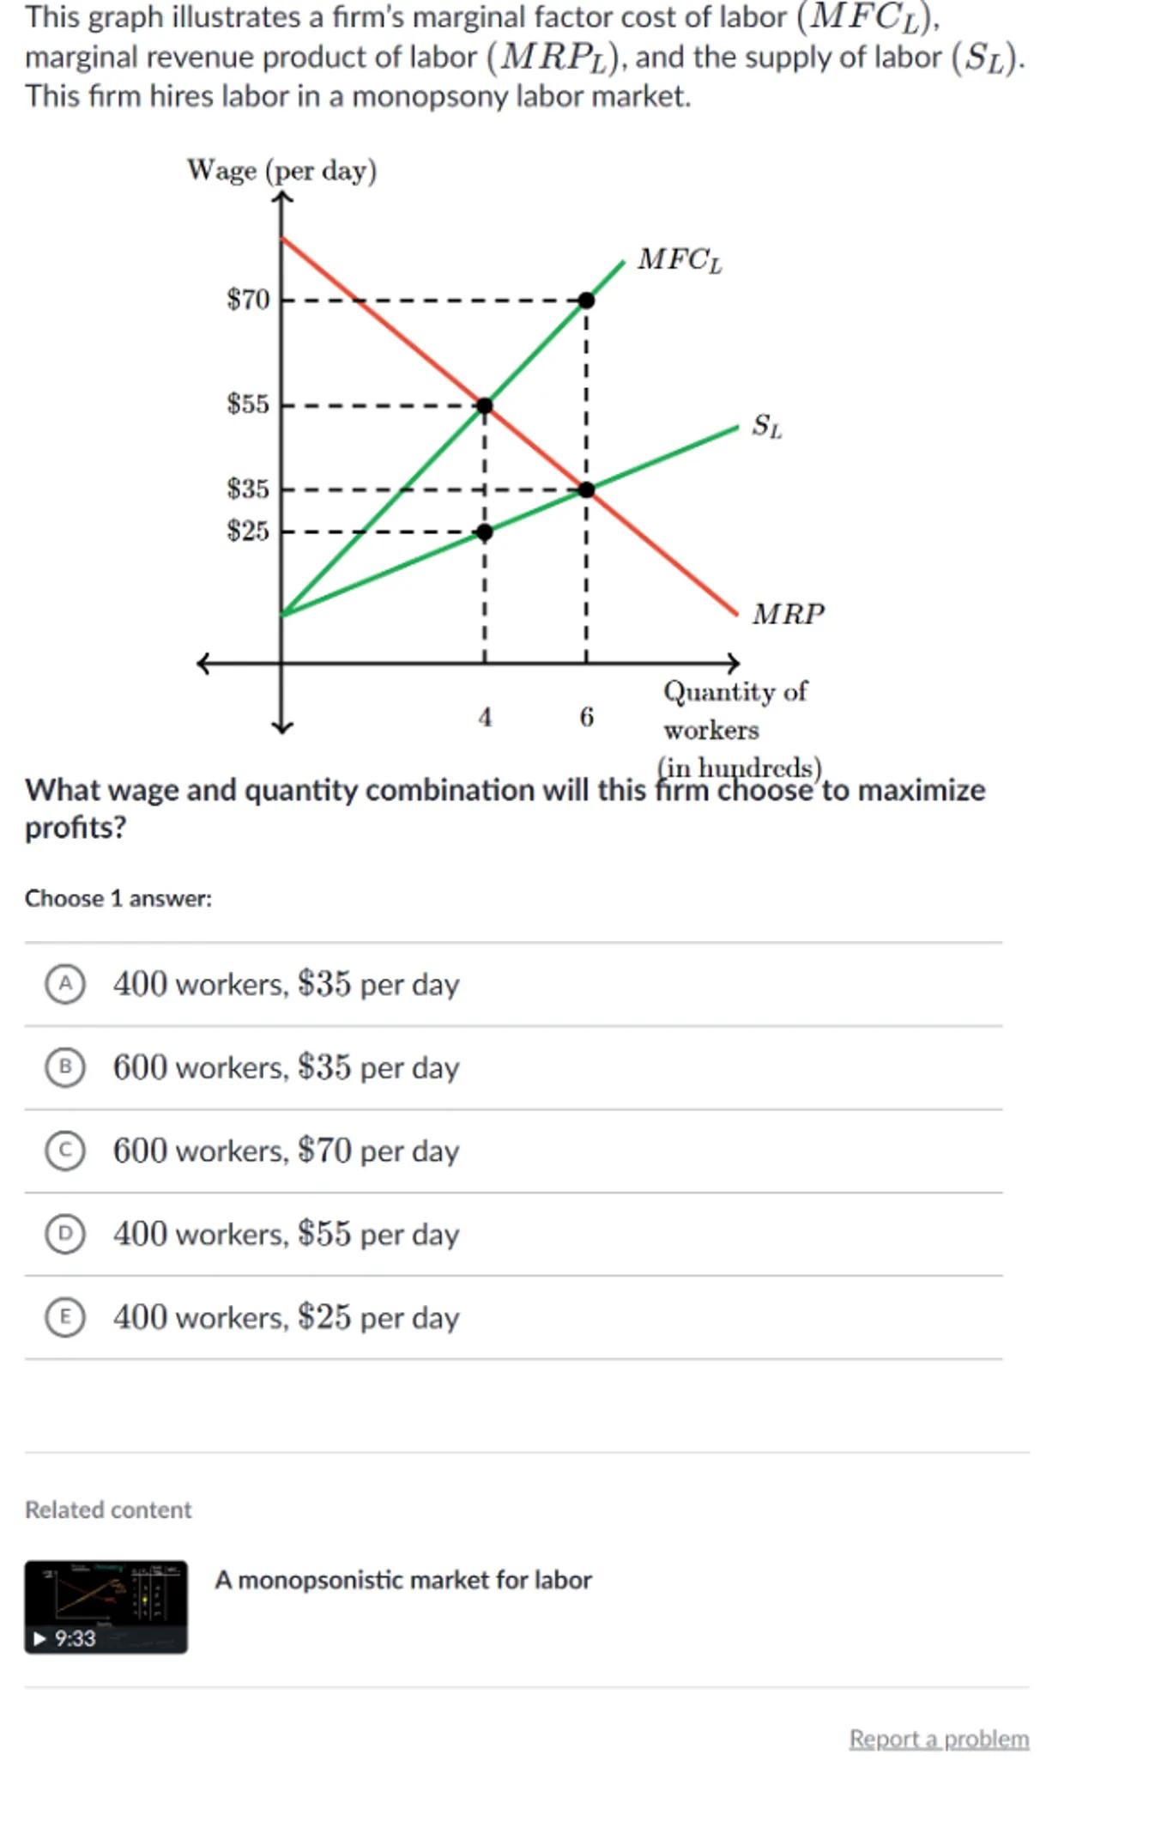The height and width of the screenshot is (1846, 1149).
Task: Click the MFC curve label on the graph
Action: [x=680, y=259]
